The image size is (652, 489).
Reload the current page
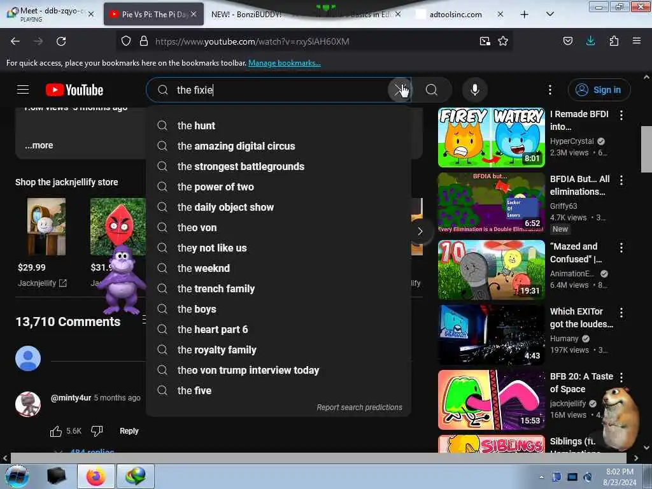click(61, 41)
